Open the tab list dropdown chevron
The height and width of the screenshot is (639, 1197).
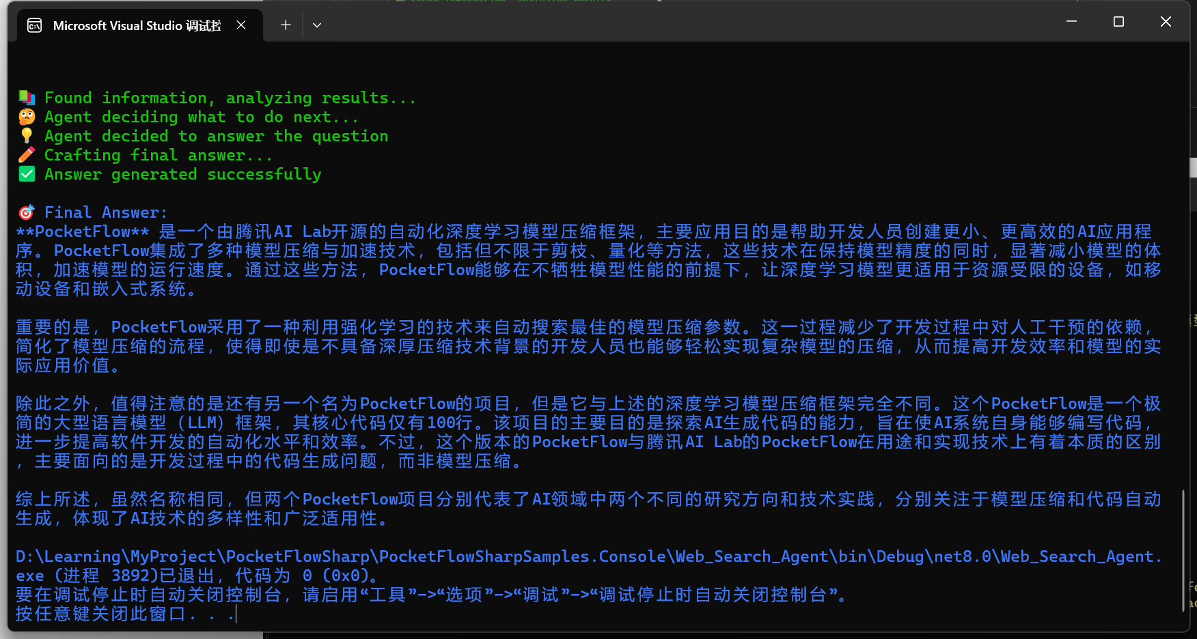(316, 25)
